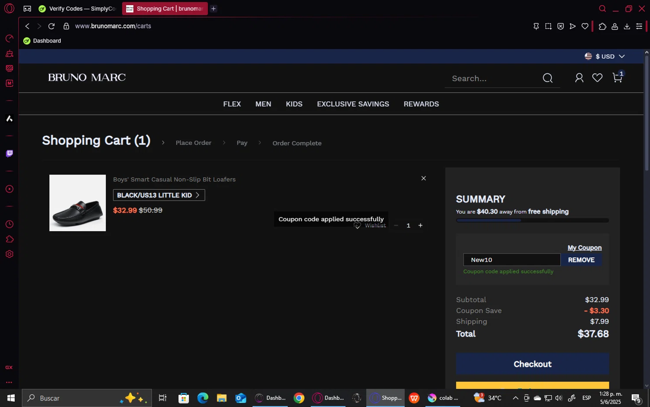The height and width of the screenshot is (407, 650).
Task: Go forward in browser history
Action: tap(39, 26)
